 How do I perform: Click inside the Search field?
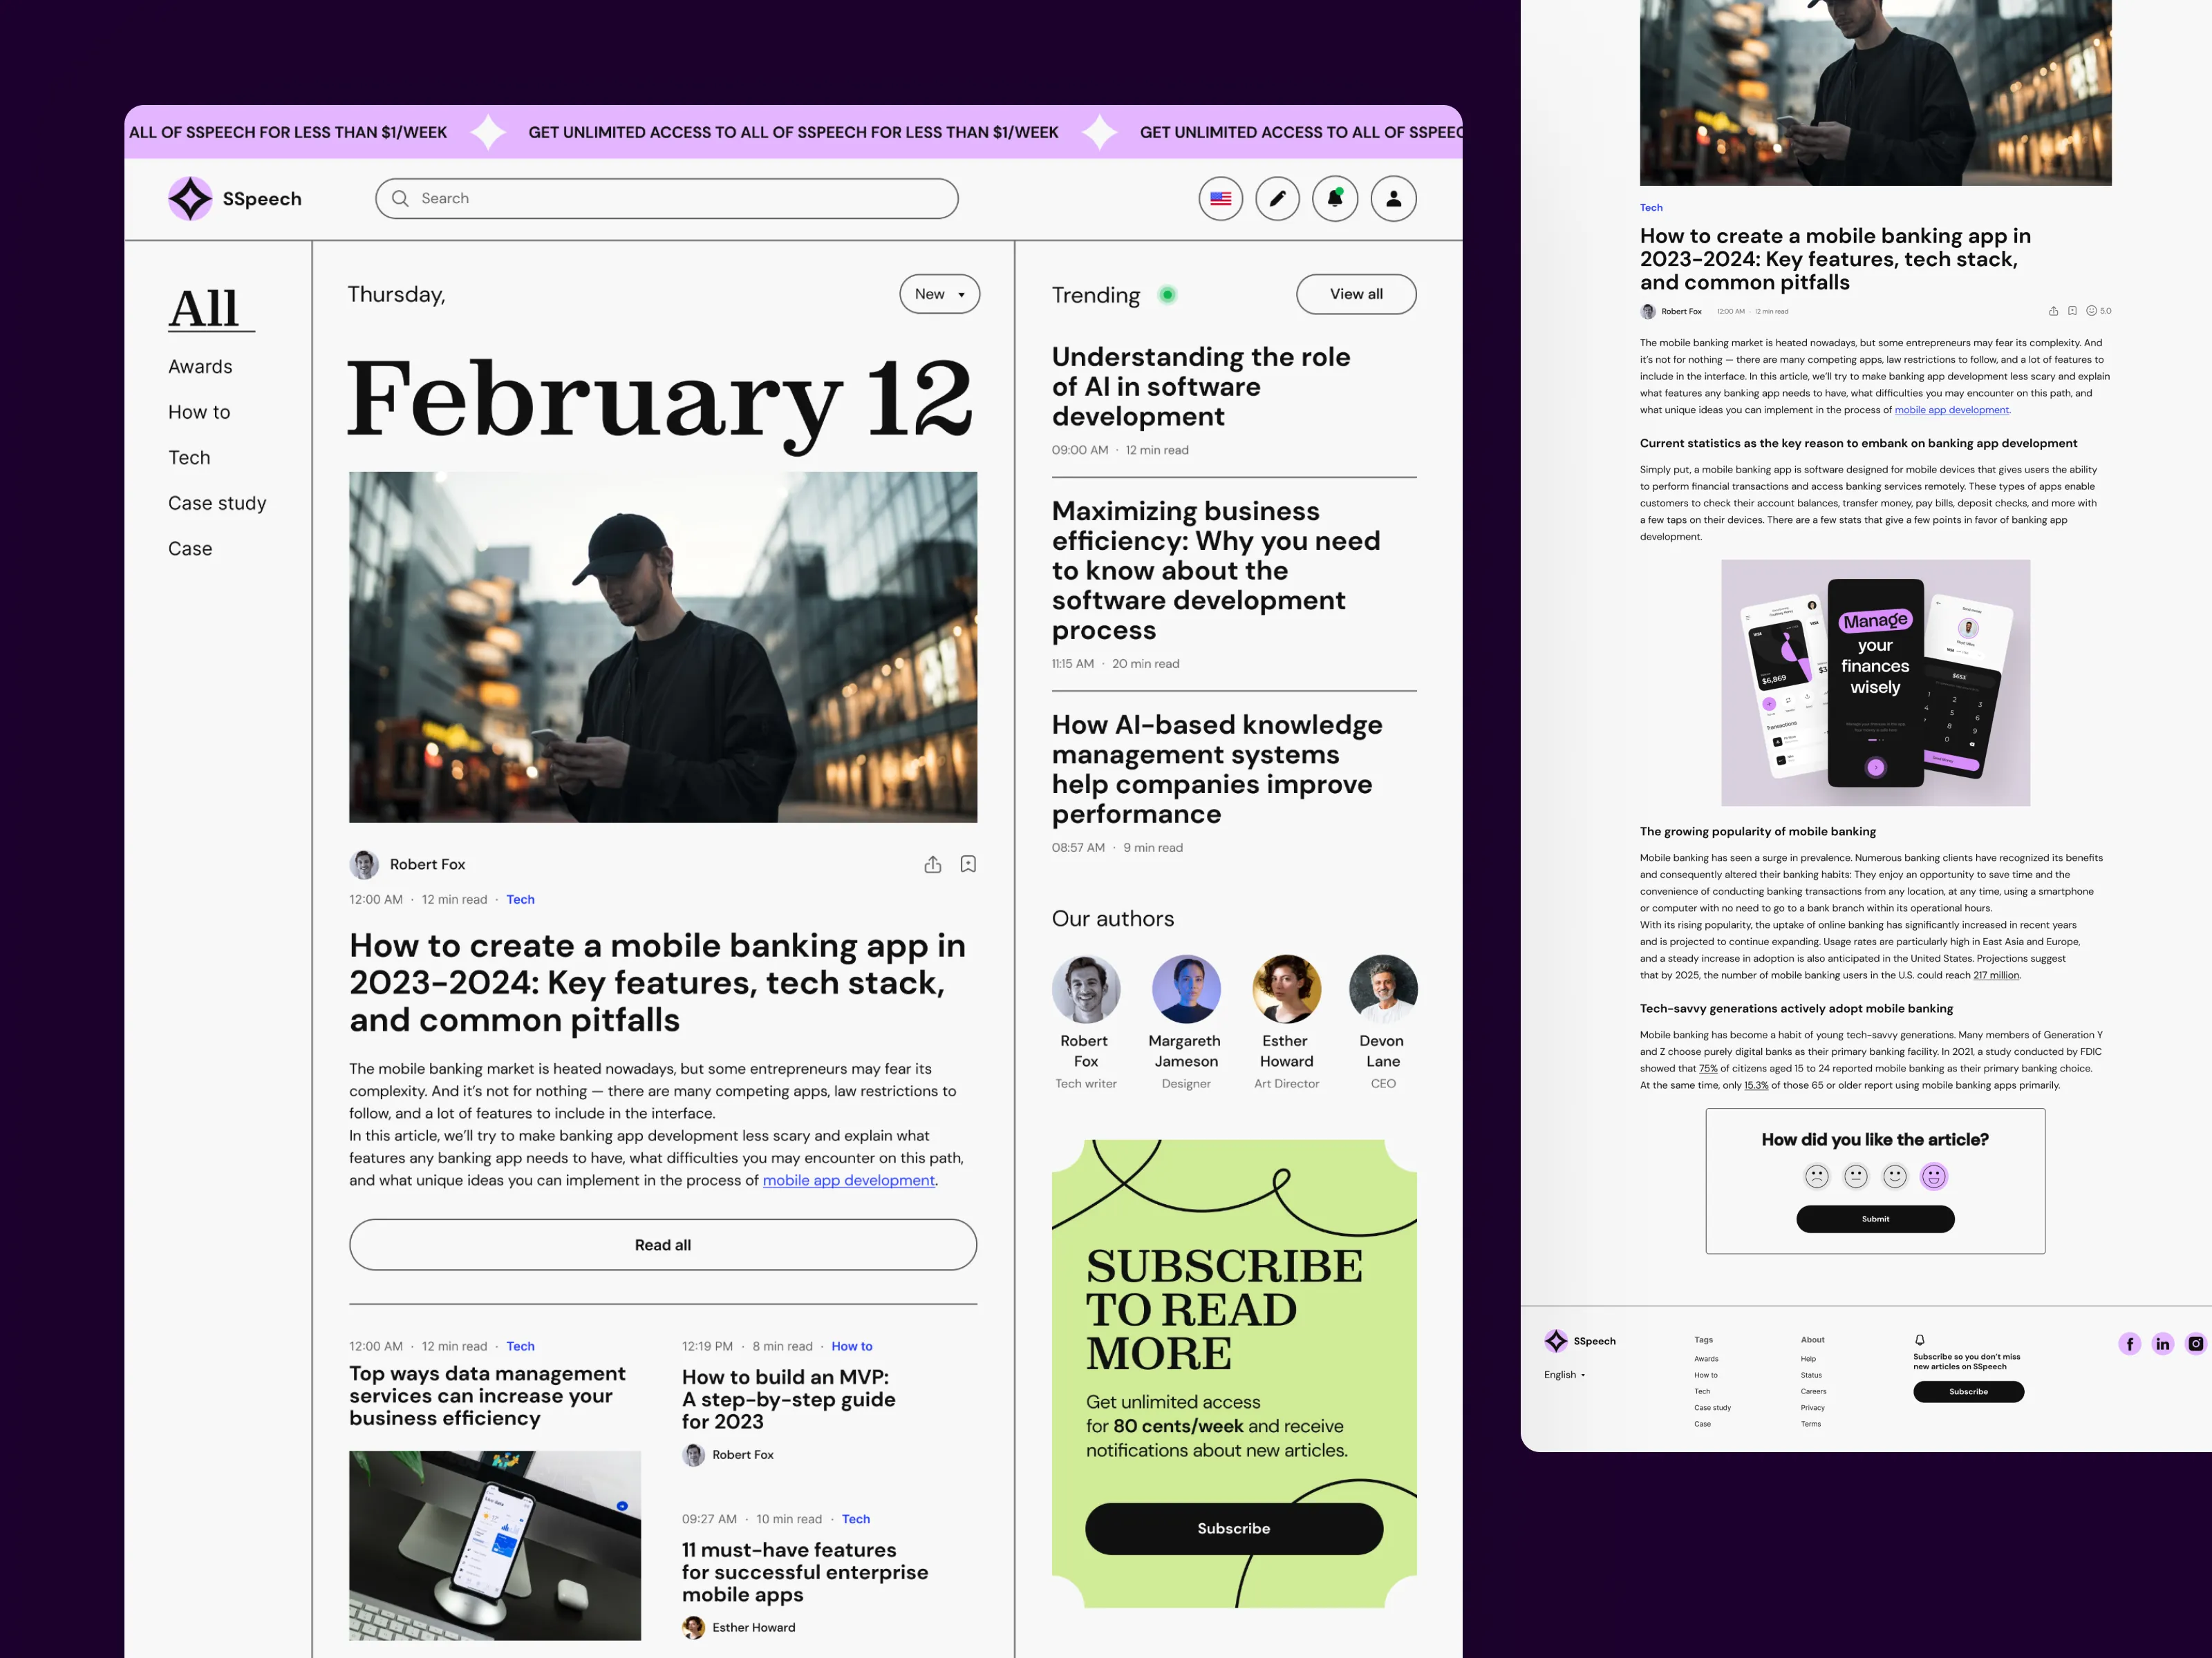pyautogui.click(x=666, y=198)
